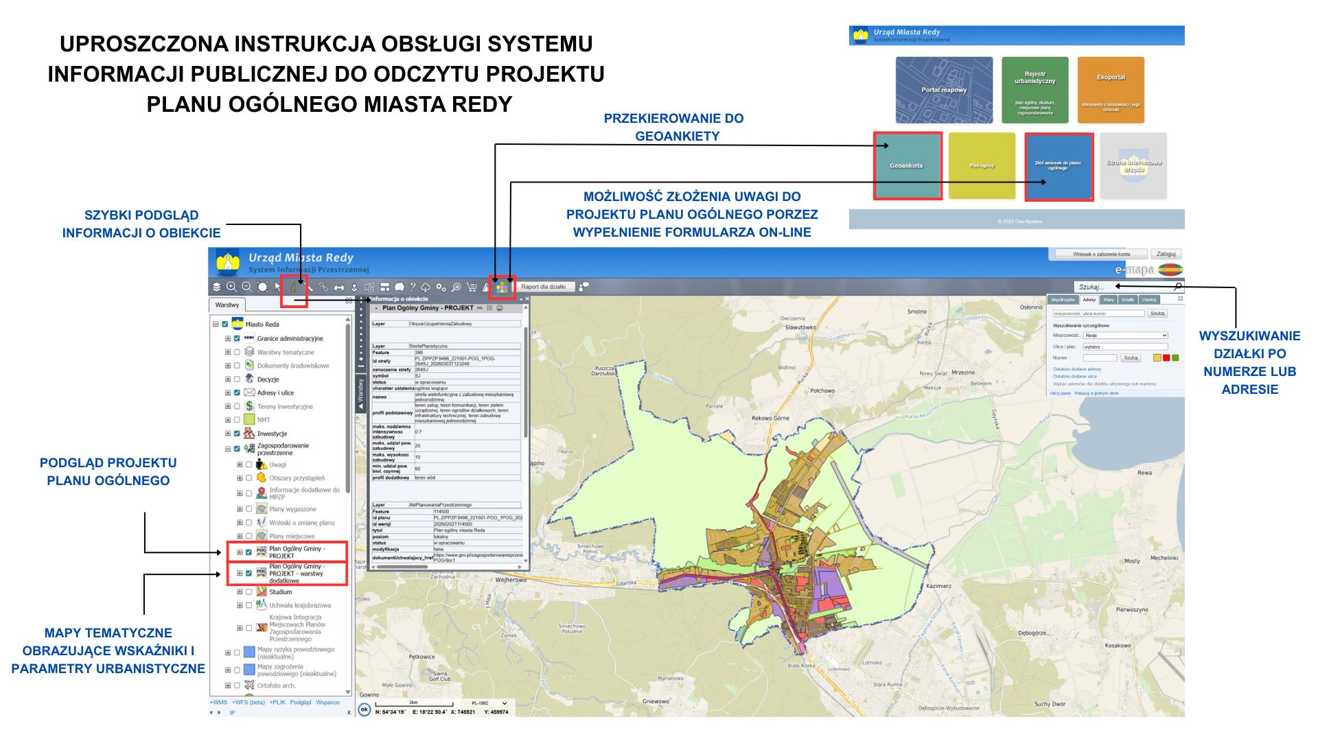Image resolution: width=1318 pixels, height=741 pixels.
Task: Click the location marker person icon
Action: pos(354,287)
